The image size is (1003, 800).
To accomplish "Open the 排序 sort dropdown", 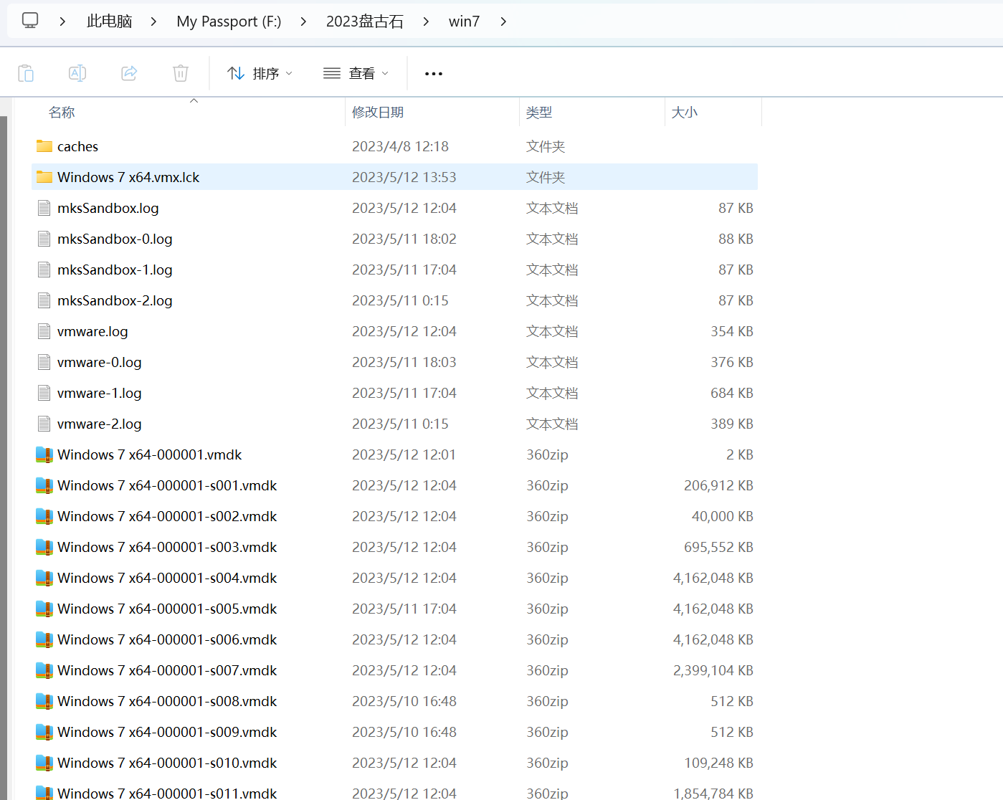I will coord(260,74).
